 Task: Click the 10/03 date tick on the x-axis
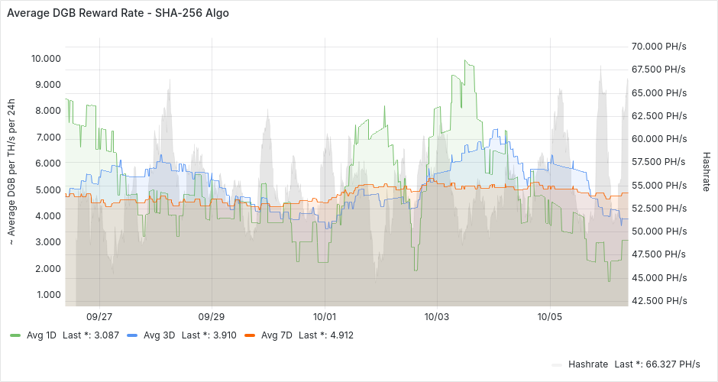click(436, 316)
